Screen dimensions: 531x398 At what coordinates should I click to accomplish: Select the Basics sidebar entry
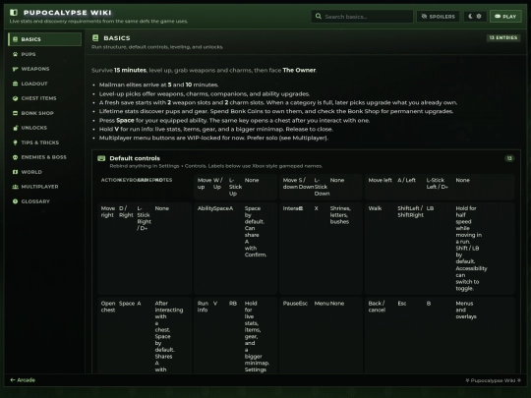click(x=44, y=39)
